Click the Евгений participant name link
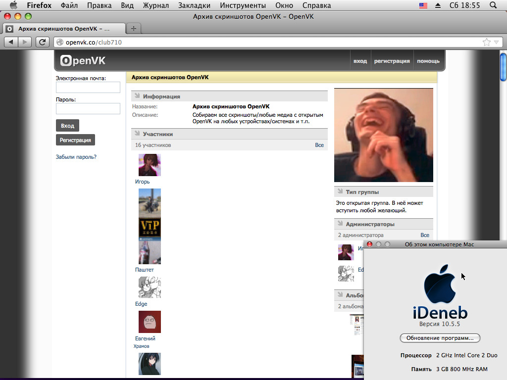This screenshot has width=507, height=380. coord(145,338)
